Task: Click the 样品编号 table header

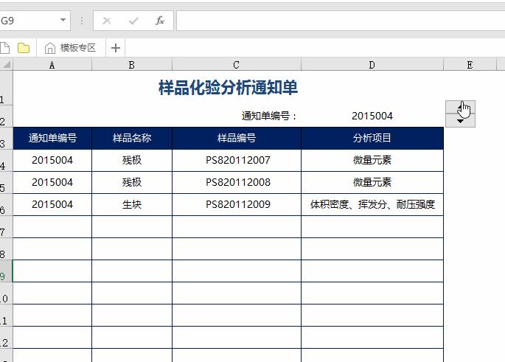Action: [x=237, y=138]
